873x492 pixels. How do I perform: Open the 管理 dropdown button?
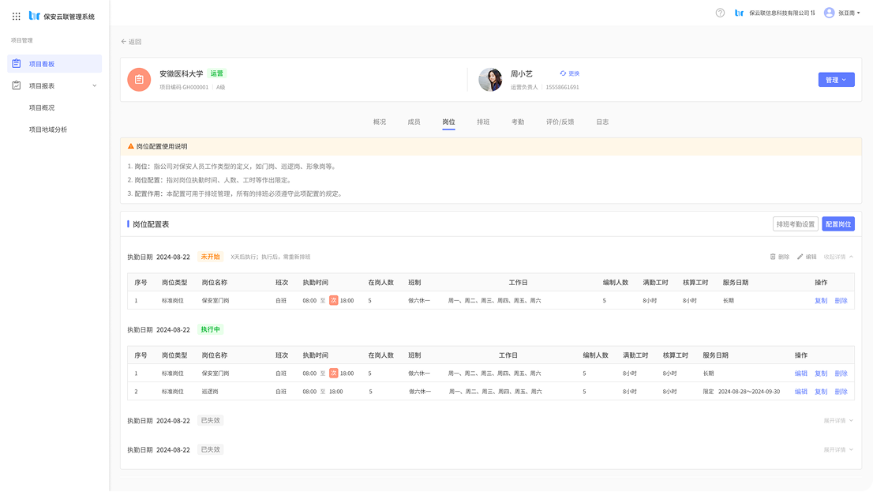coord(836,80)
